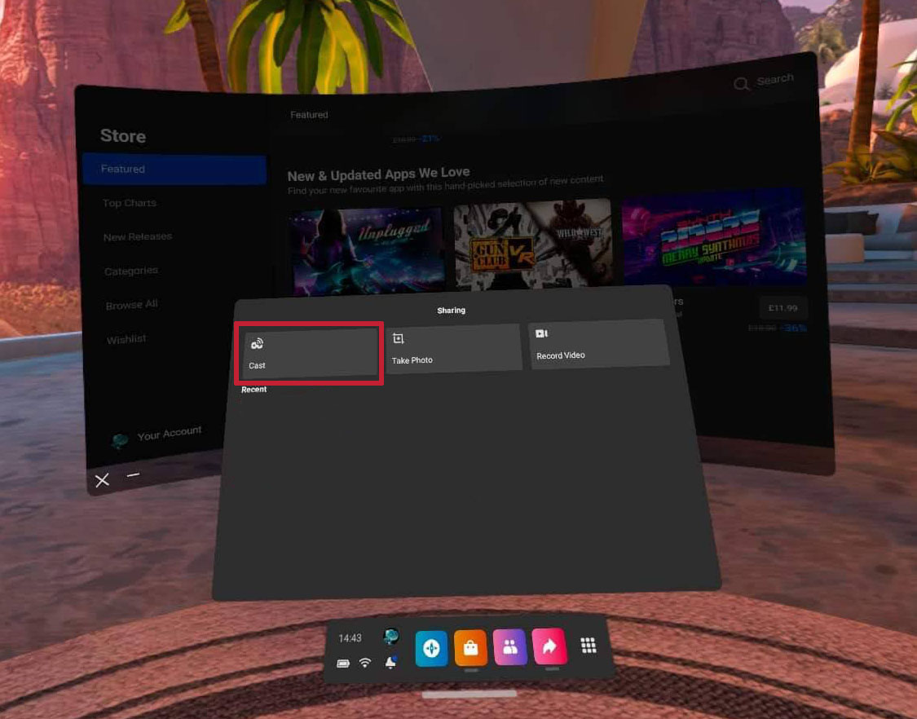The image size is (917, 719).
Task: Grab the dock handle bar below
Action: pyautogui.click(x=469, y=694)
